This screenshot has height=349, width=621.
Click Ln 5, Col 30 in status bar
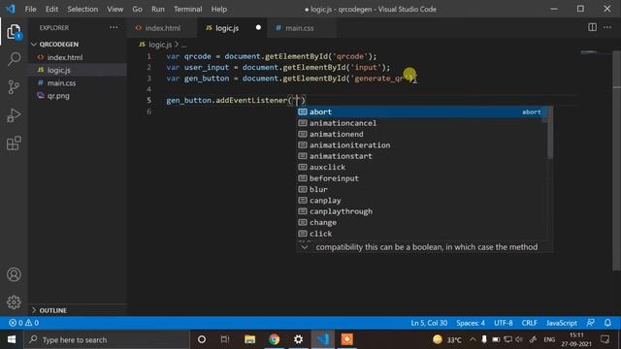tap(429, 323)
